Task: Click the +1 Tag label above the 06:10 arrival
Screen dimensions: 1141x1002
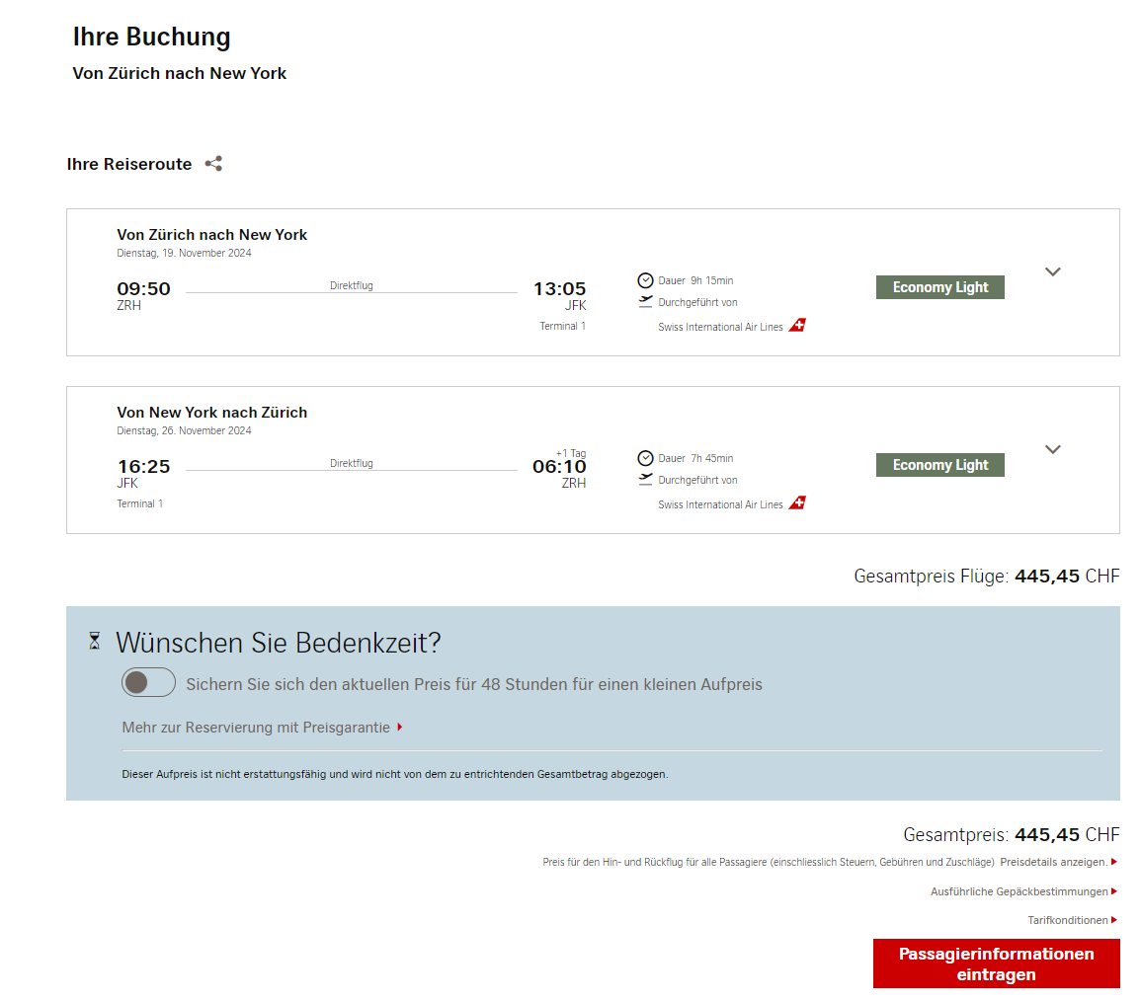Action: coord(570,453)
